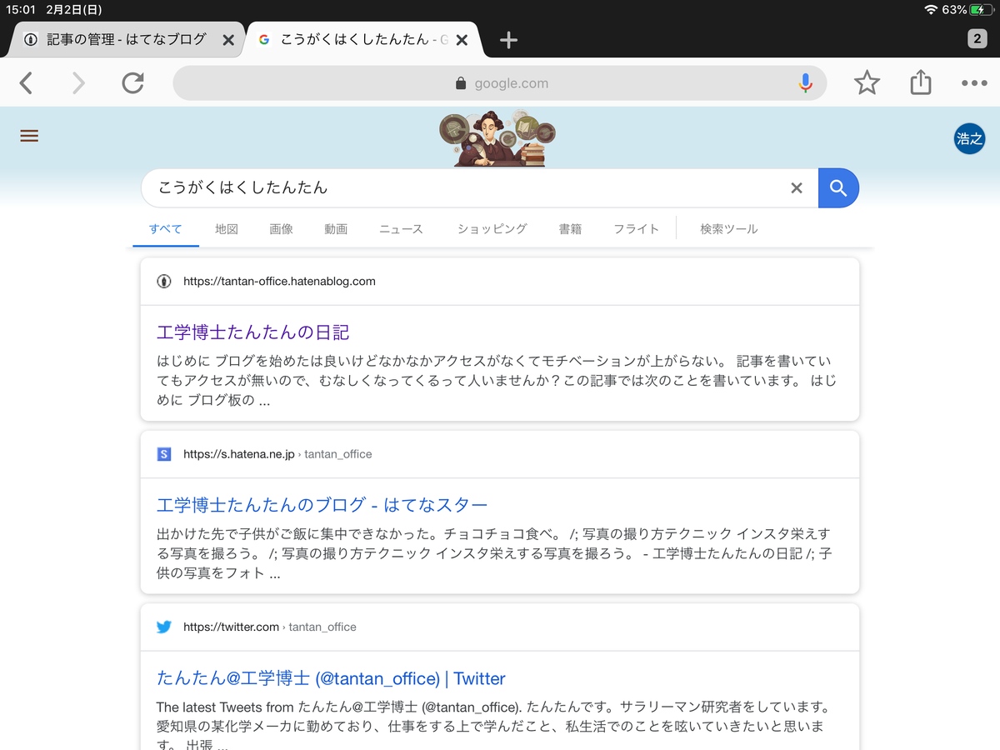Click the tantan-office.hatenablog.com URL
Image resolution: width=1000 pixels, height=750 pixels.
click(x=279, y=282)
